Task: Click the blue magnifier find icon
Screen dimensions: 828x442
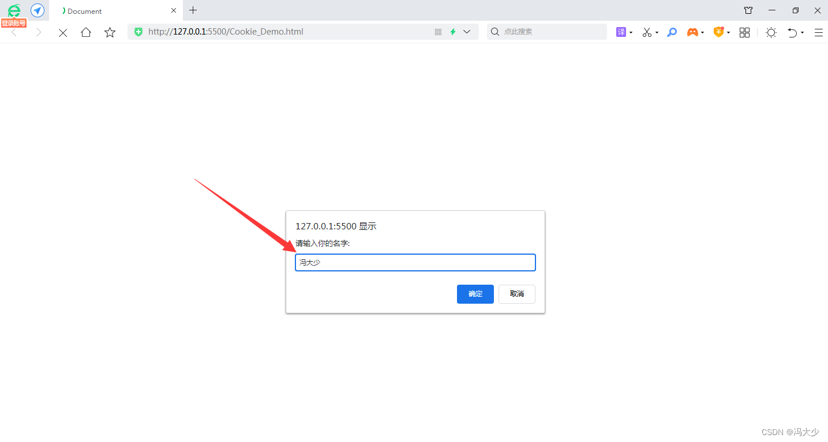Action: [672, 32]
